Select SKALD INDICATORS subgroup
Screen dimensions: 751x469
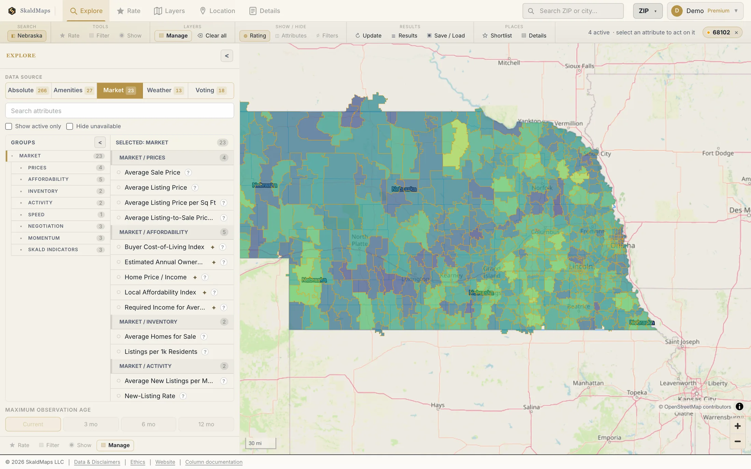click(x=60, y=250)
